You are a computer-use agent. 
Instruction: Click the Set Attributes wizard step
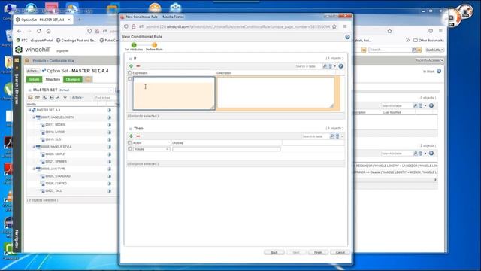pos(134,47)
